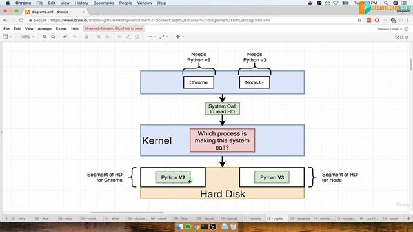This screenshot has width=413, height=232.
Task: Collapse the toolbar with double chevron icon
Action: click(407, 37)
